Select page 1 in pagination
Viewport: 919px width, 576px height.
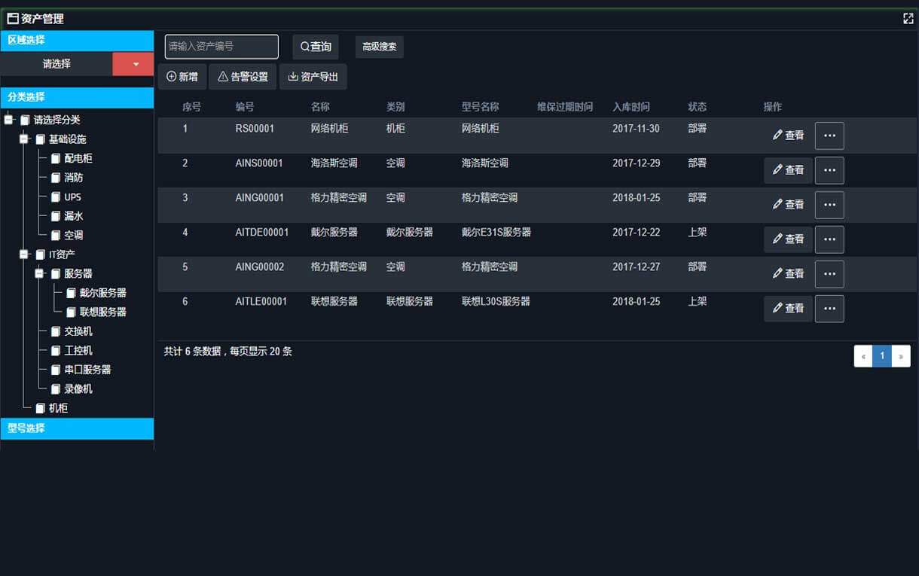(x=882, y=356)
